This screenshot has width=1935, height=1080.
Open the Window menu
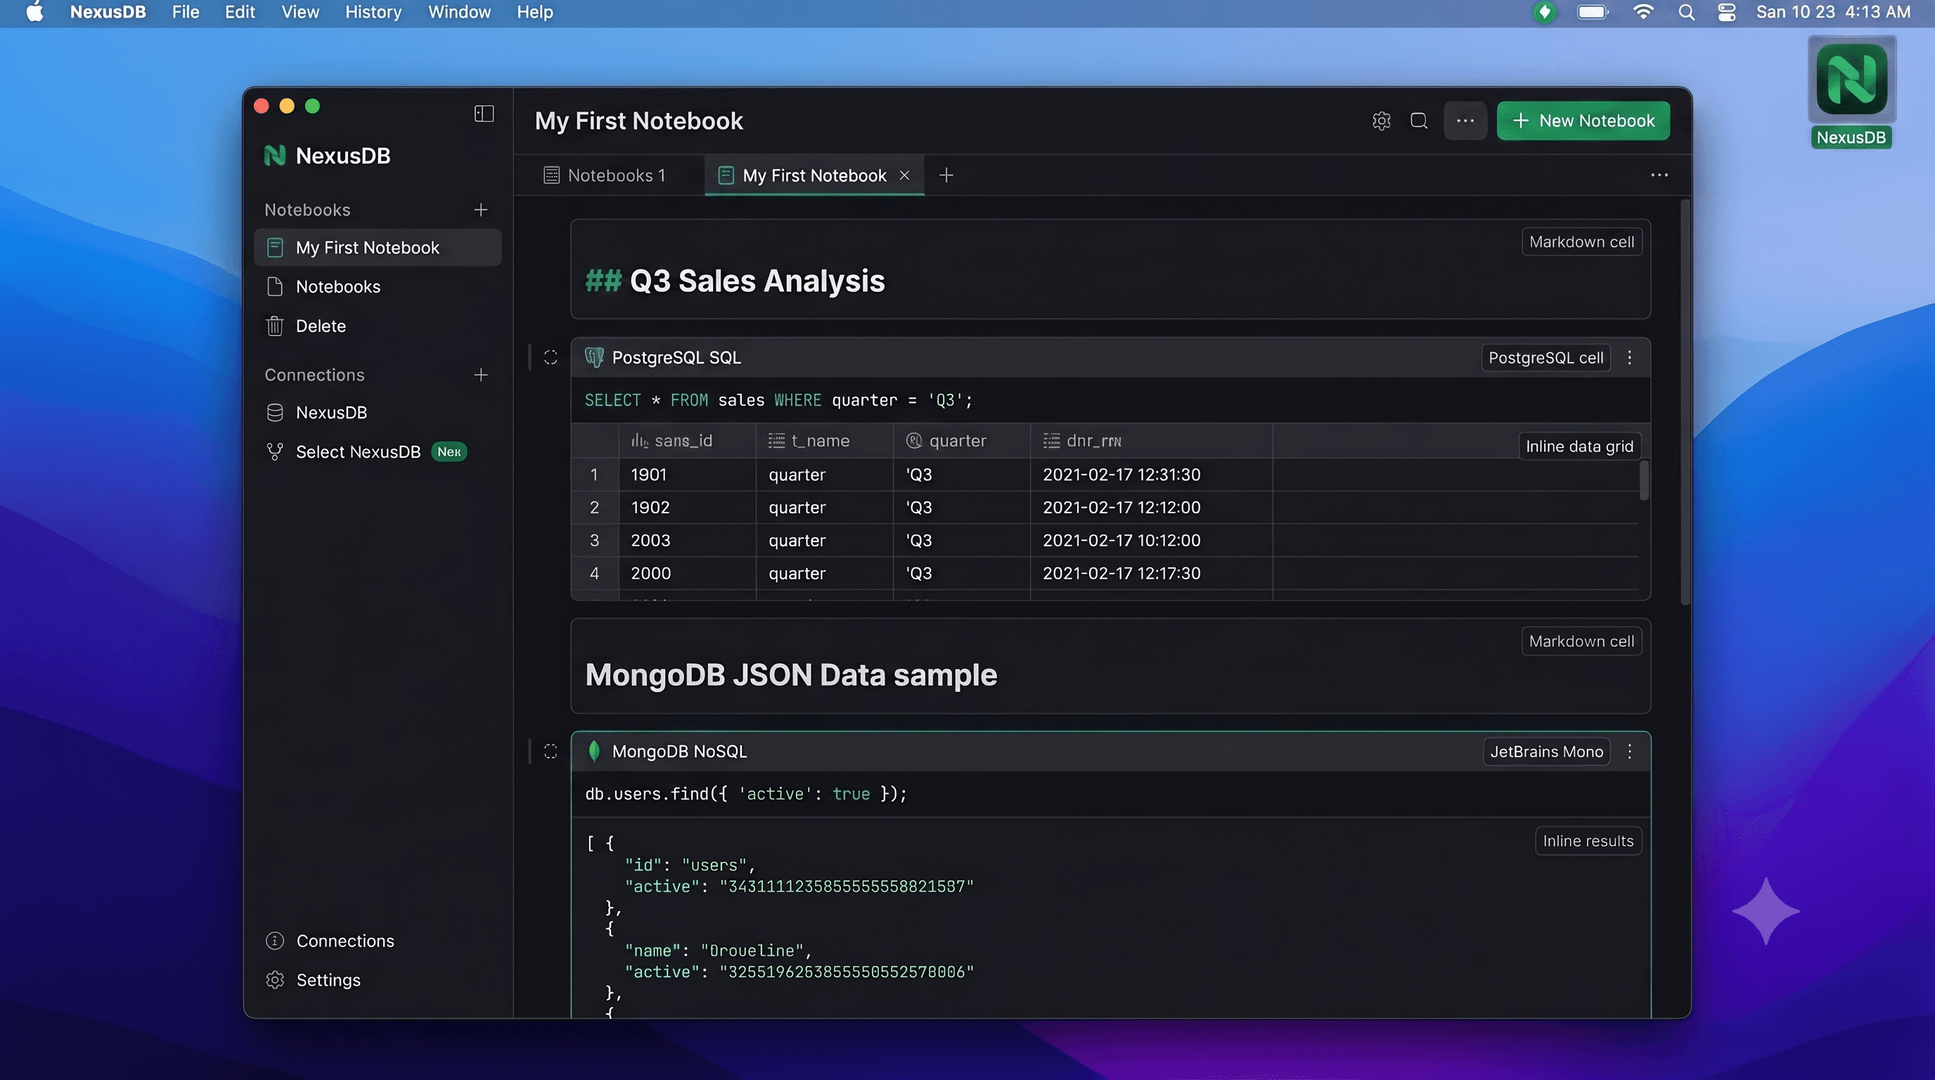coord(459,12)
